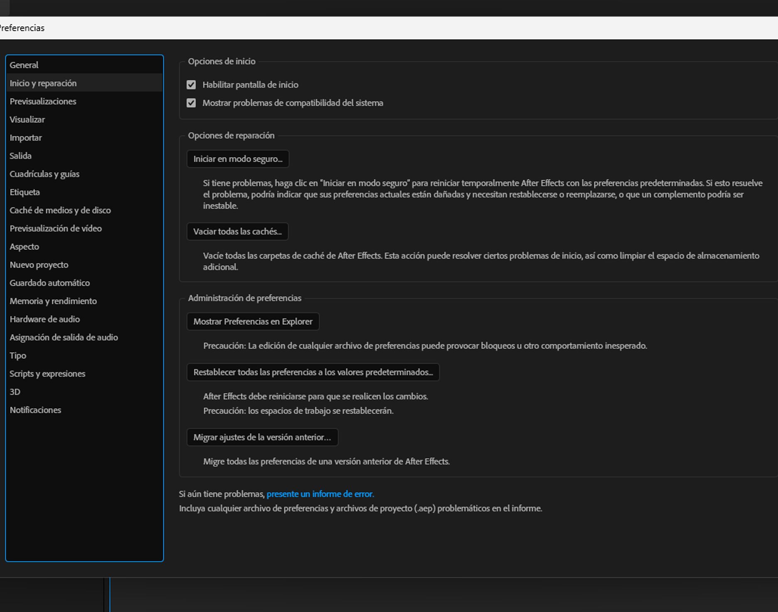778x612 pixels.
Task: Click text Migre todas las preferencias
Action: (x=326, y=461)
